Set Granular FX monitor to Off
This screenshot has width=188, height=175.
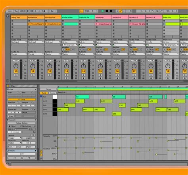point(90,49)
